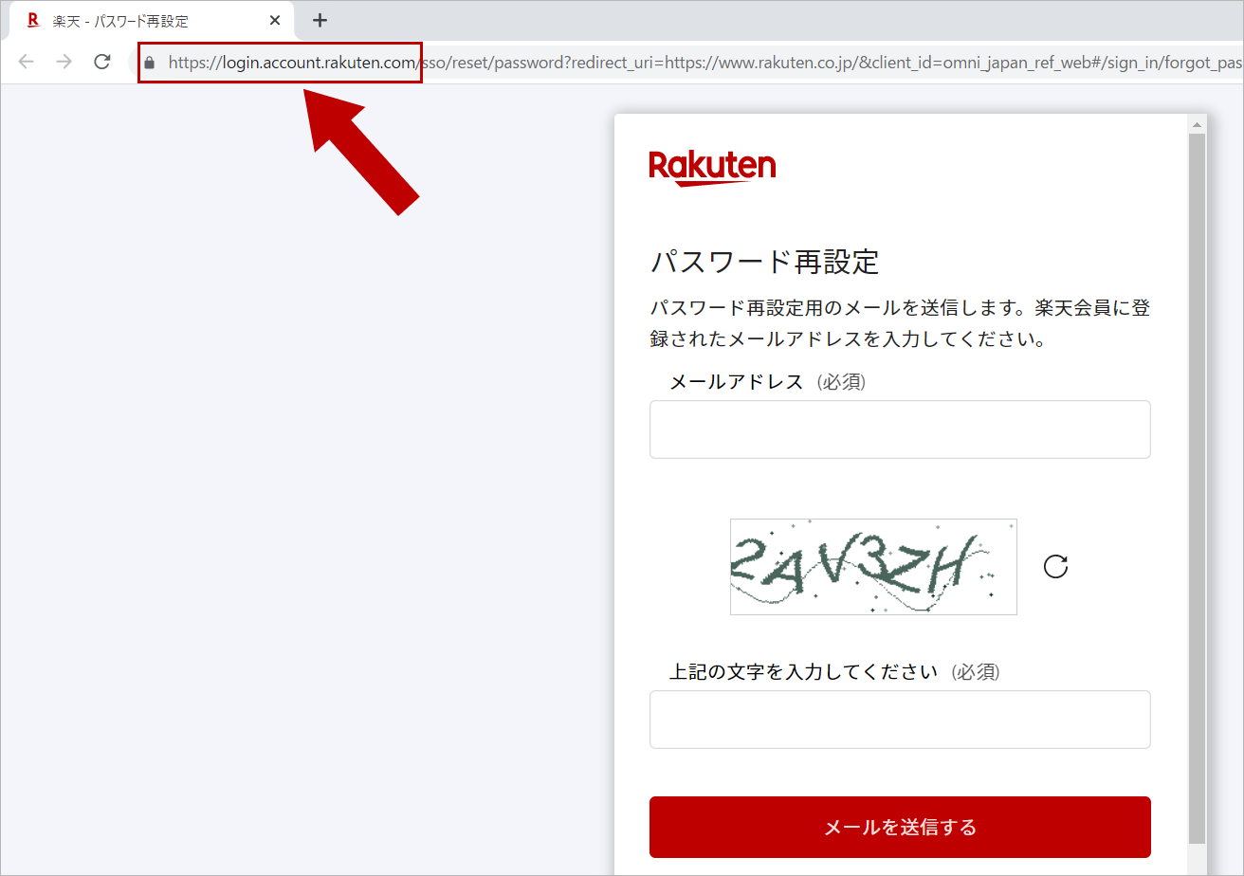Screen dimensions: 1244x876
Task: Click the 必須 label beside メールアドレス
Action: pyautogui.click(x=842, y=381)
